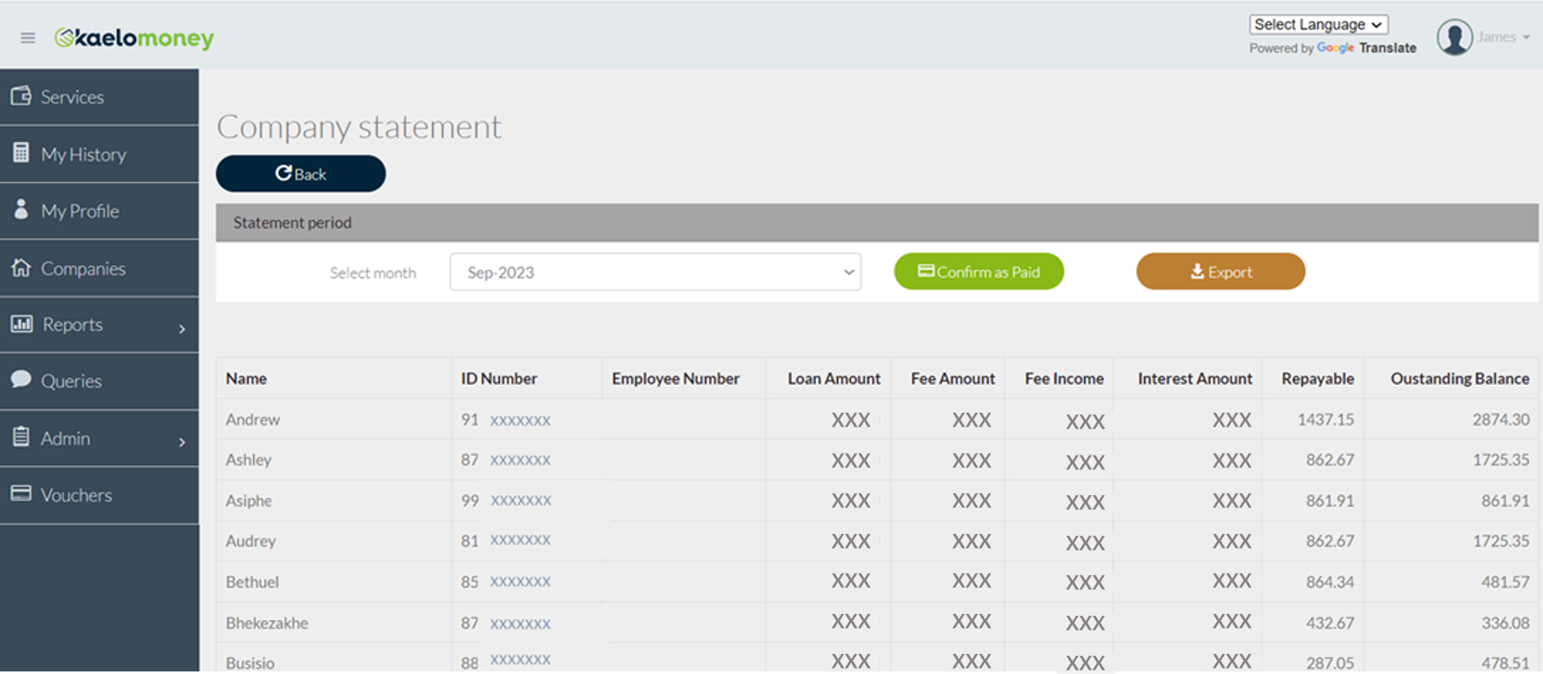
Task: Click the Admin clipboard icon
Action: (21, 437)
